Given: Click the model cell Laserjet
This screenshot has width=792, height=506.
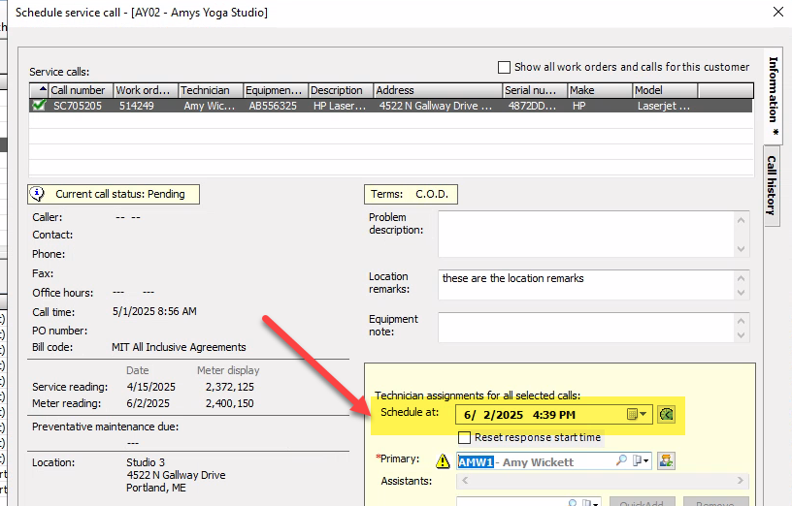Looking at the screenshot, I should coord(663,106).
